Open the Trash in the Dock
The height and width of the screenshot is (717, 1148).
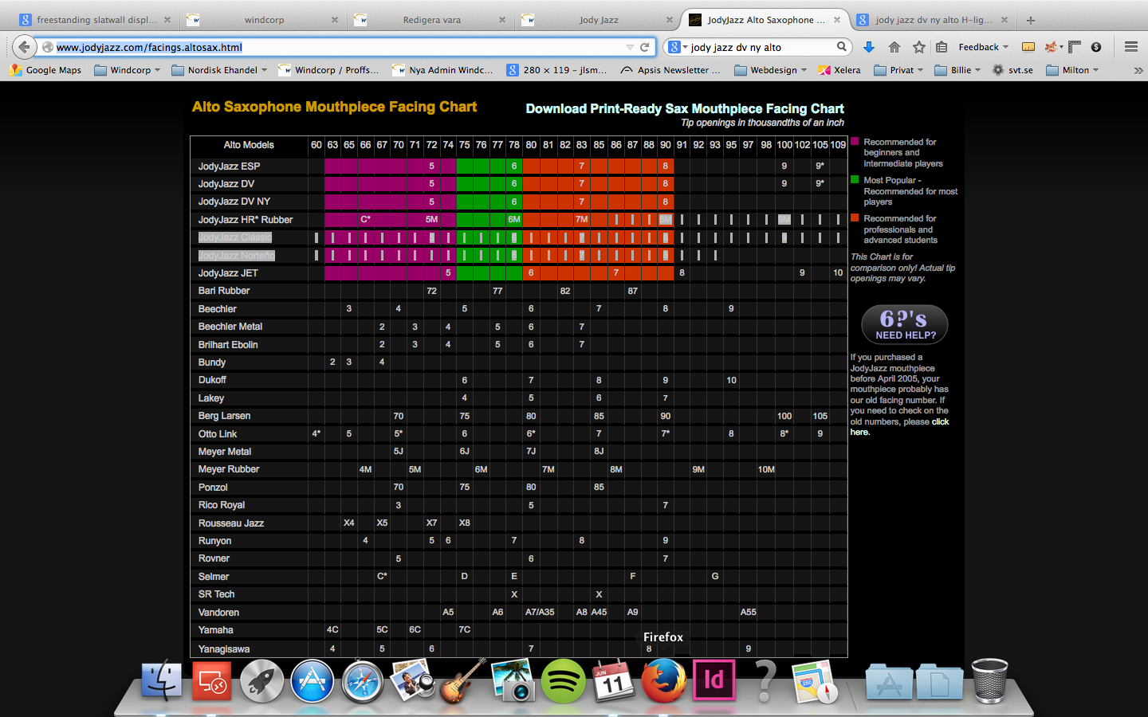pyautogui.click(x=990, y=681)
